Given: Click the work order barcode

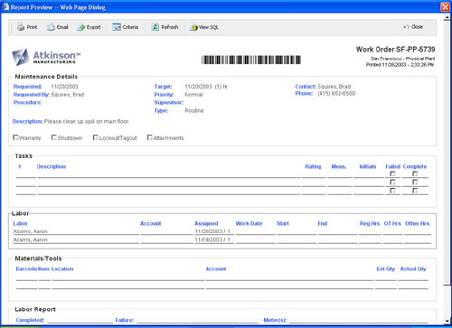Looking at the screenshot, I should [x=251, y=60].
